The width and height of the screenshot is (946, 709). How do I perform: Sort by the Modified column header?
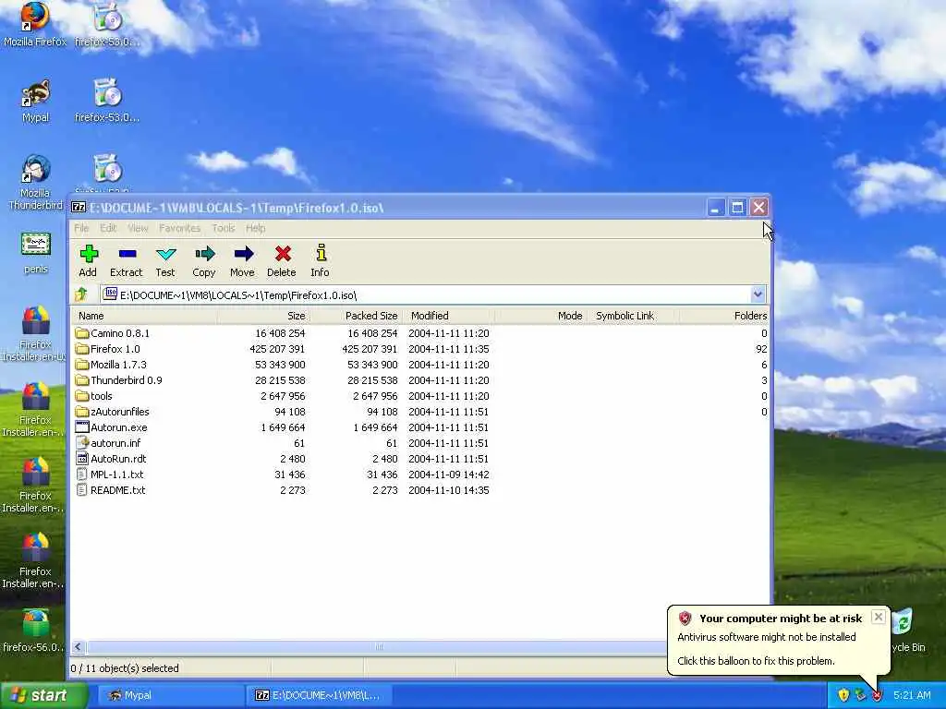tap(448, 316)
